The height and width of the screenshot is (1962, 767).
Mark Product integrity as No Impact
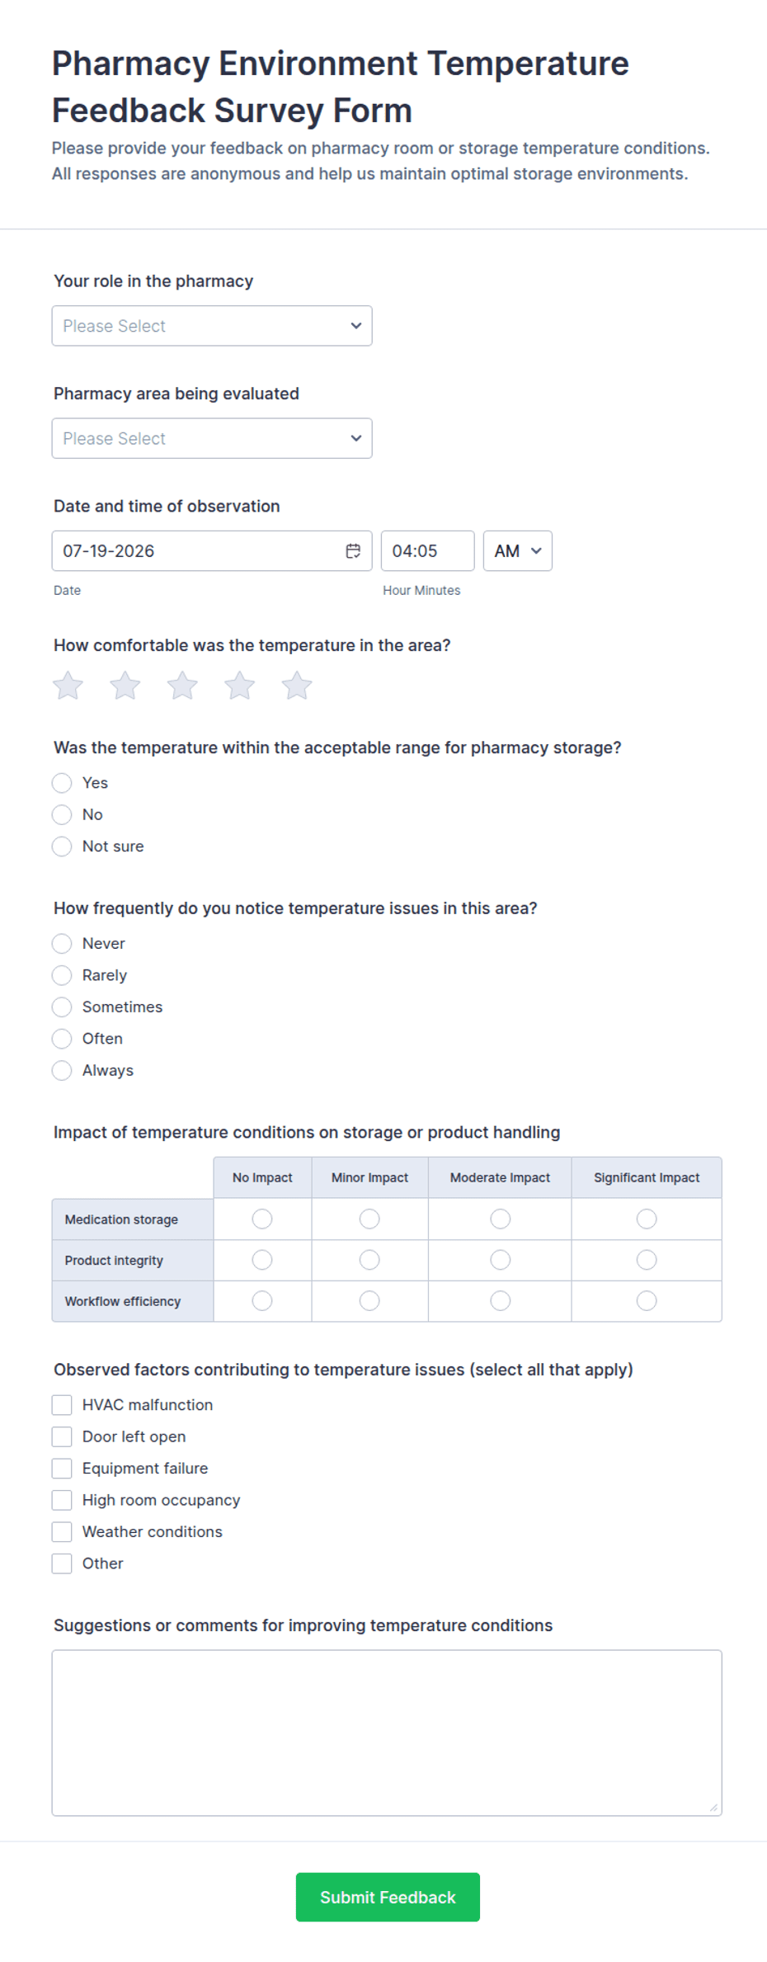pos(262,1260)
